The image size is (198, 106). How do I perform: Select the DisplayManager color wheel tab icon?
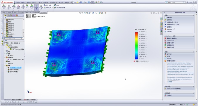(x=17, y=15)
